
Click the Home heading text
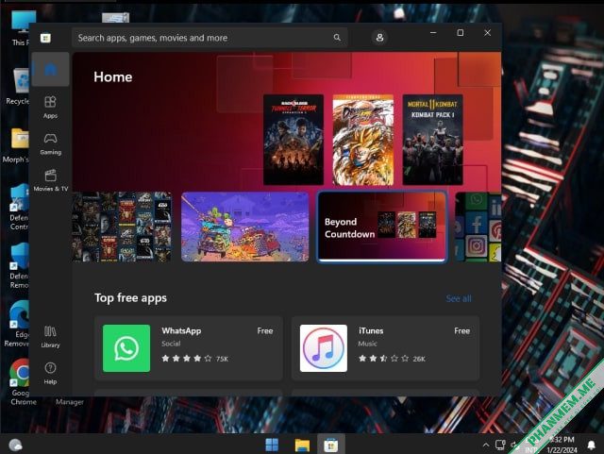pyautogui.click(x=113, y=77)
